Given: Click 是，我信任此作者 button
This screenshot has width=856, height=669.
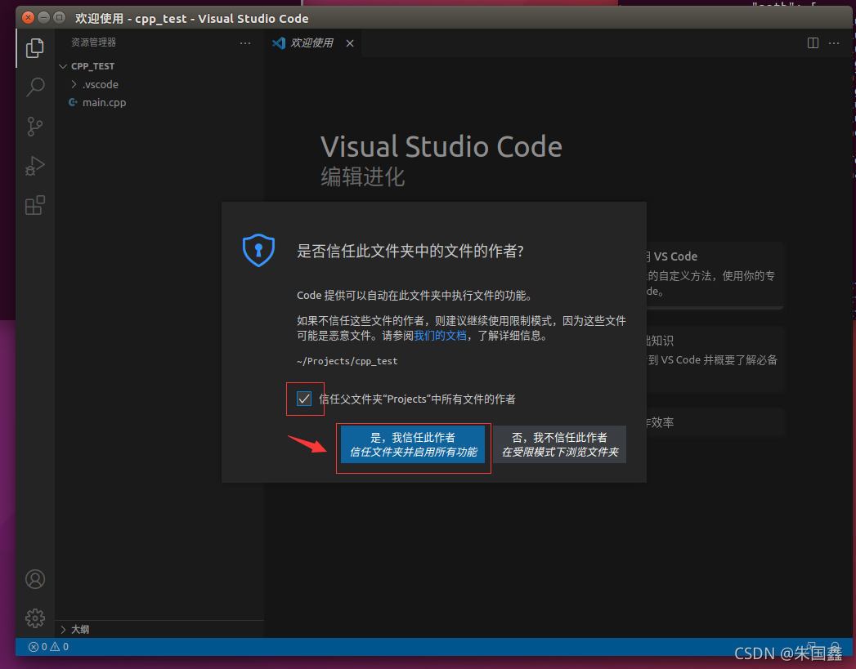Looking at the screenshot, I should point(413,444).
